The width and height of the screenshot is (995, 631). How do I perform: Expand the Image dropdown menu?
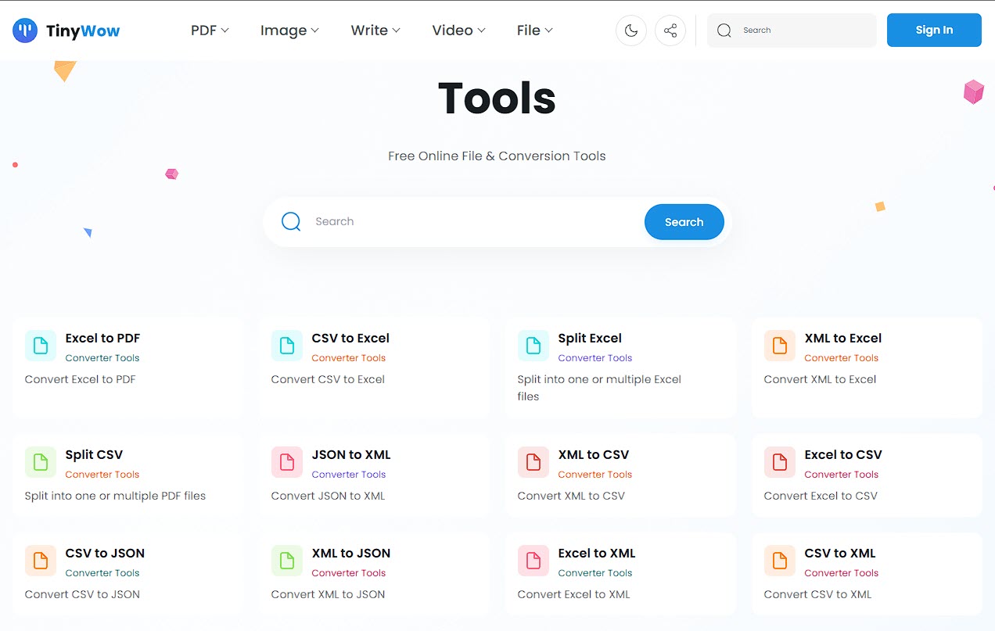tap(289, 30)
